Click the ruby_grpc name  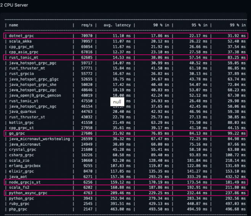tap(19, 204)
